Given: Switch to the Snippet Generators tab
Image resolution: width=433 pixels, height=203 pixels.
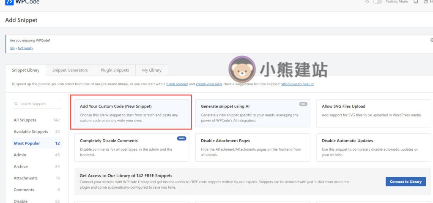Looking at the screenshot, I should [x=70, y=70].
